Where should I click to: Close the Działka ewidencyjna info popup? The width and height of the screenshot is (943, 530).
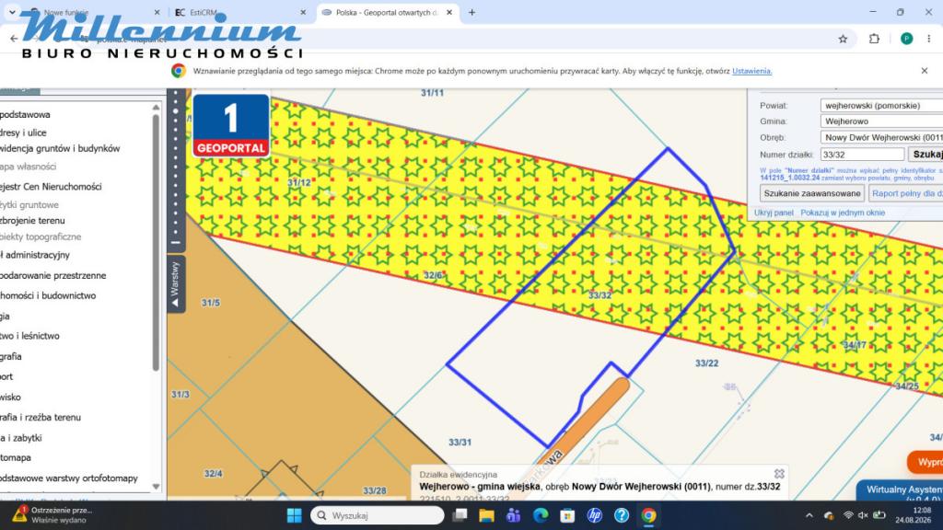(x=779, y=474)
